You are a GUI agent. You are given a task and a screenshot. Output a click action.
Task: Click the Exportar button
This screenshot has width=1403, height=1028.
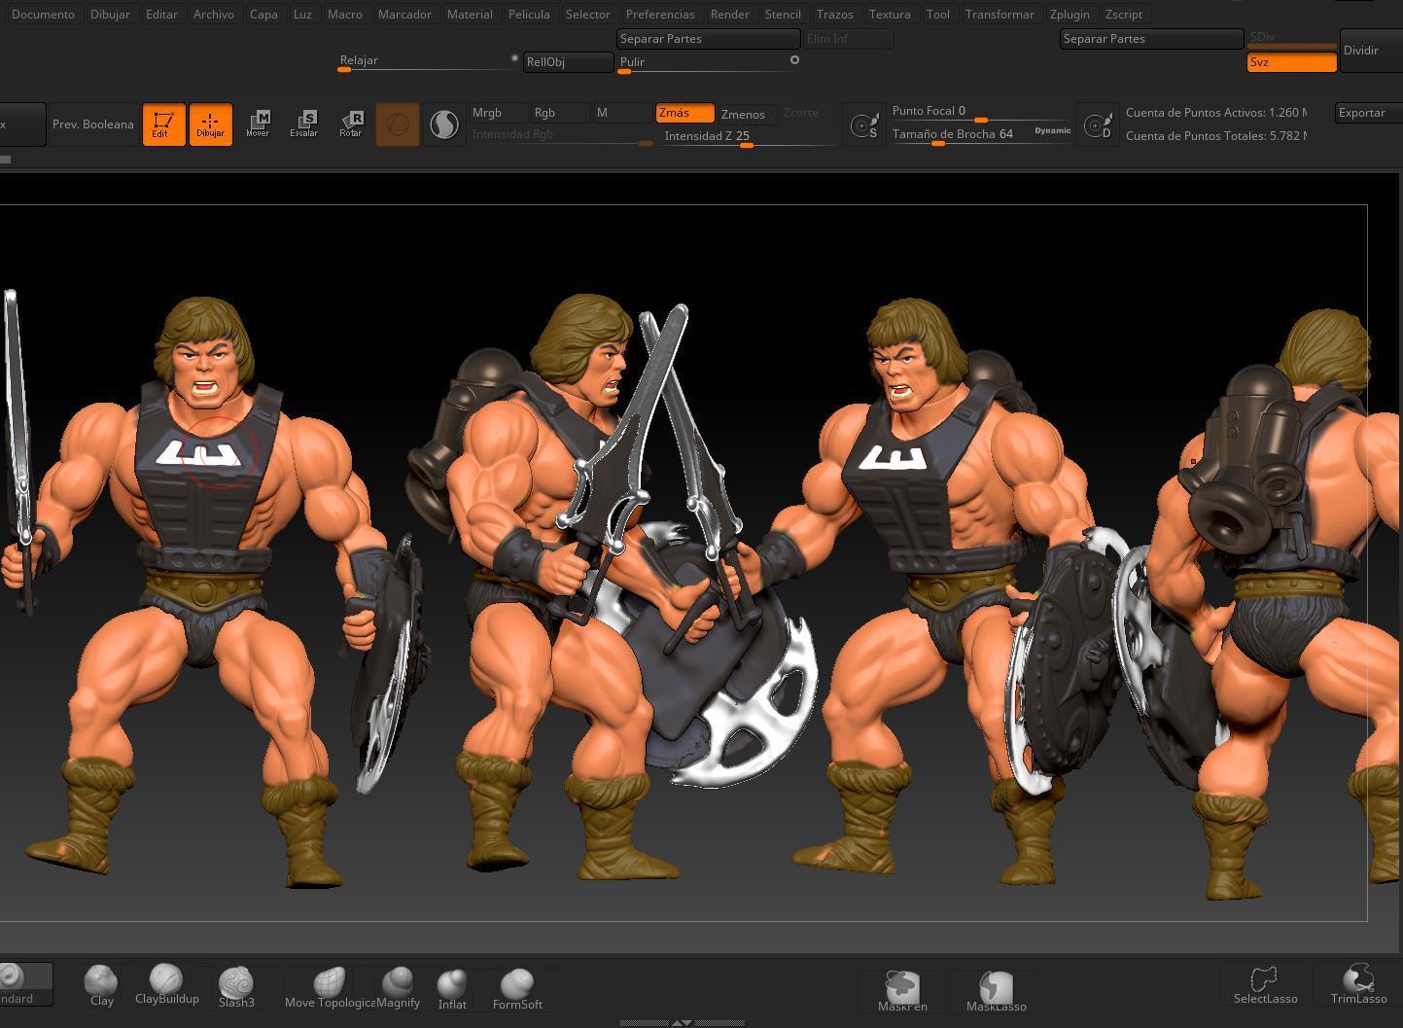tap(1367, 113)
